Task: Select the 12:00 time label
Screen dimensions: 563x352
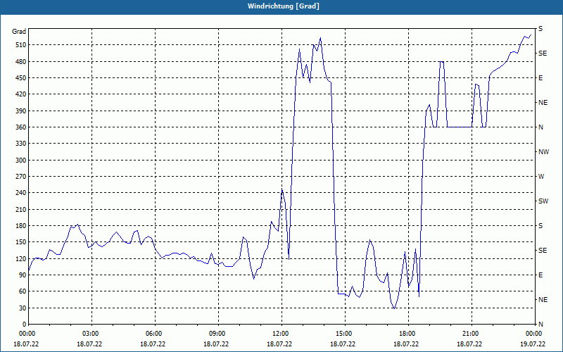Action: coord(281,334)
